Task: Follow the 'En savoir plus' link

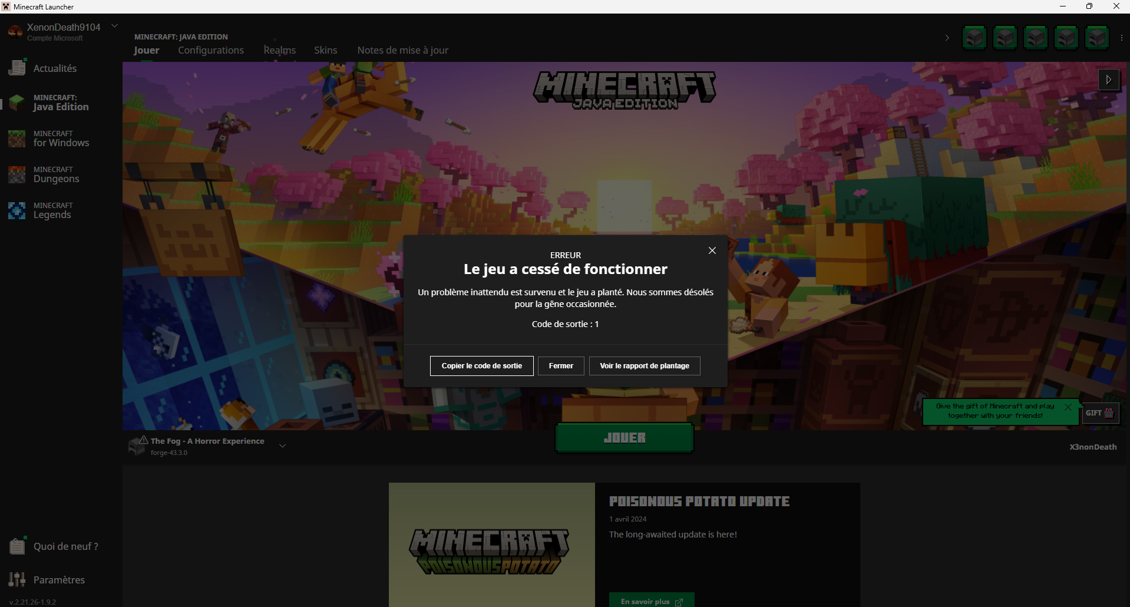Action: (x=652, y=601)
